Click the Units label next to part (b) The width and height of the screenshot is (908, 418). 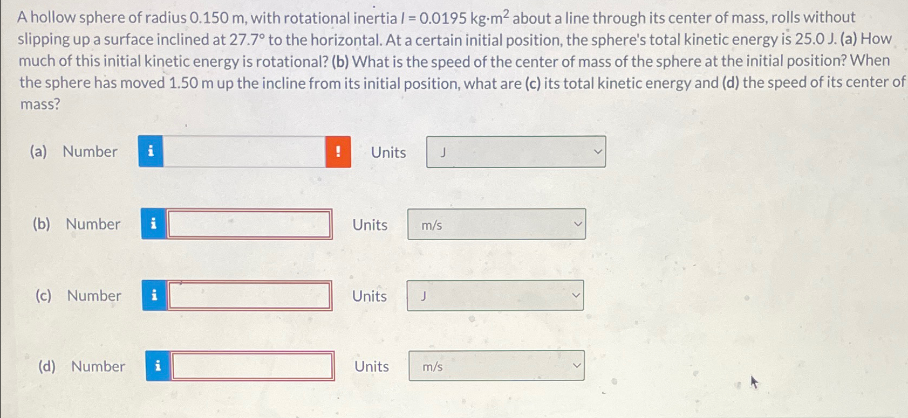pos(369,224)
